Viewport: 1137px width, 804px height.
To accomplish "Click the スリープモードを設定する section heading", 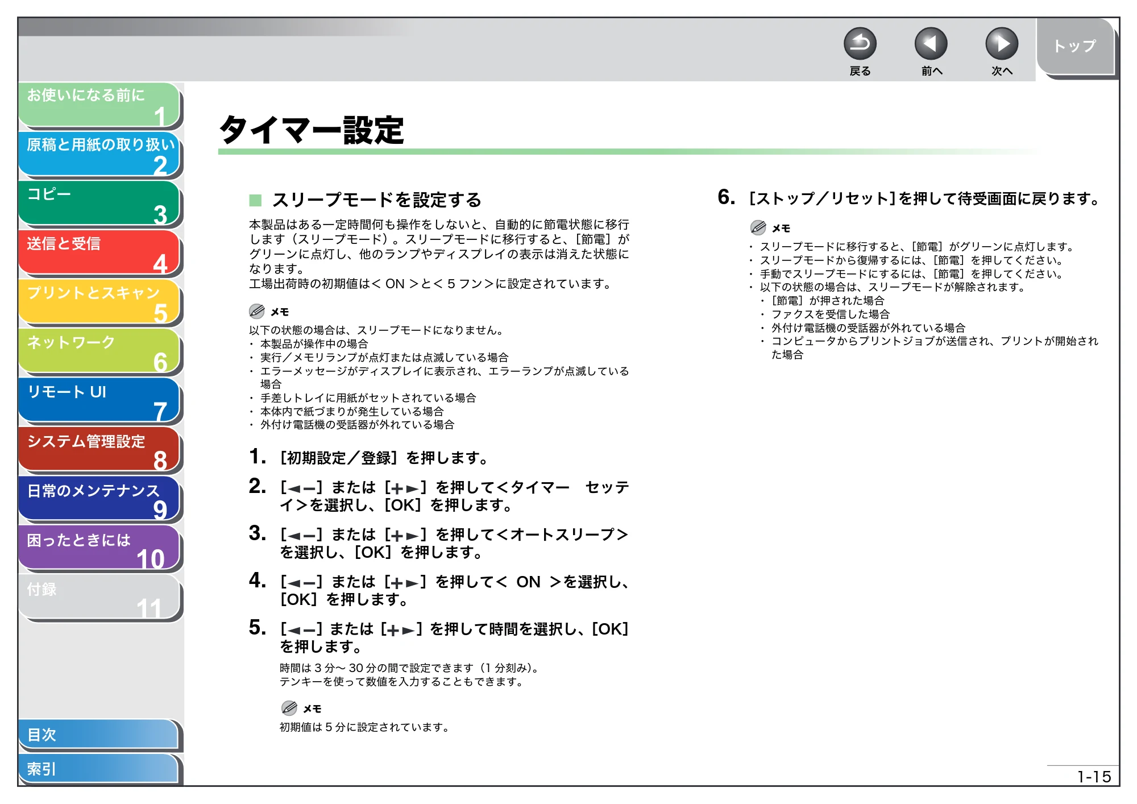I will (376, 200).
